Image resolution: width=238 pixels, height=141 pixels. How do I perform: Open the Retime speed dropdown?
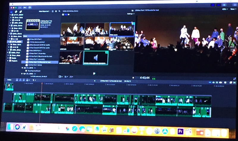(x=71, y=77)
